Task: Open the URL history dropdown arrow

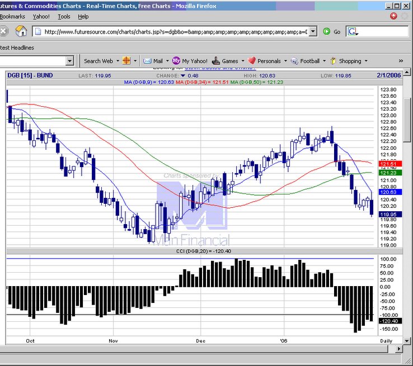Action: (313, 31)
